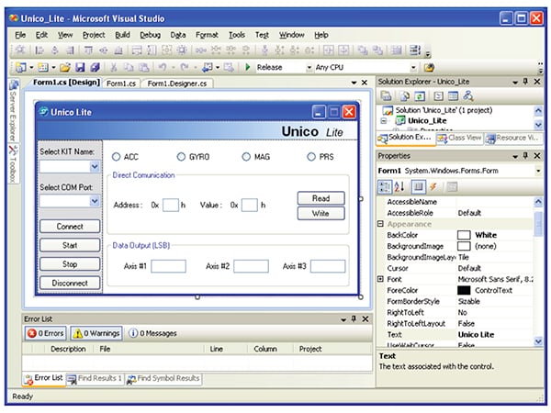Click the New Project toolbar icon
Image resolution: width=551 pixels, height=413 pixels.
point(21,67)
